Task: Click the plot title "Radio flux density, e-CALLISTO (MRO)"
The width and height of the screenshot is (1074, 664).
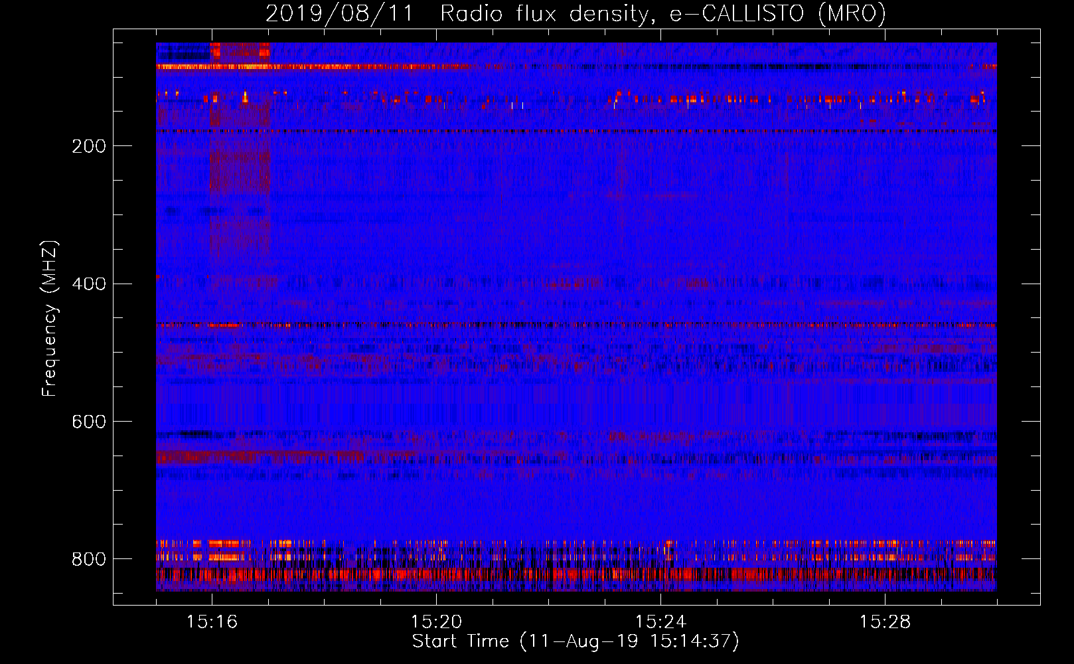Action: (x=663, y=13)
